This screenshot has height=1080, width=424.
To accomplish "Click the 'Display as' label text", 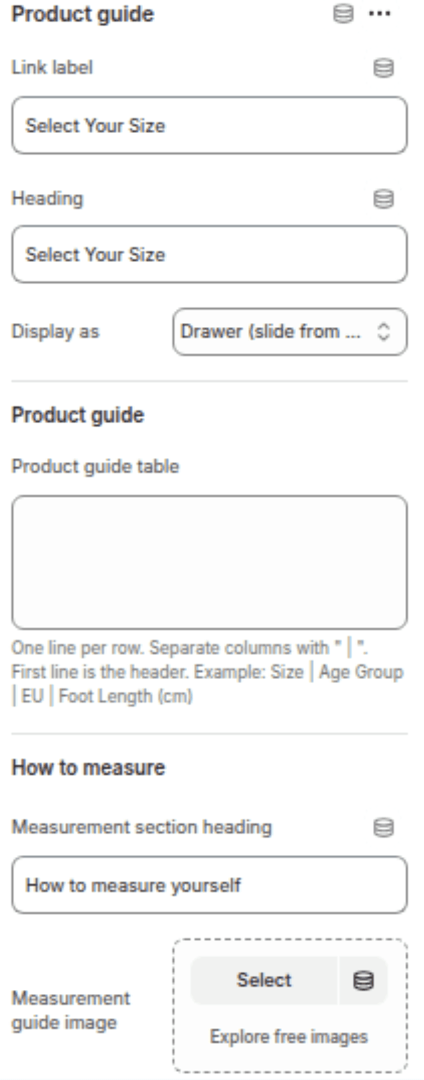I will tap(56, 332).
